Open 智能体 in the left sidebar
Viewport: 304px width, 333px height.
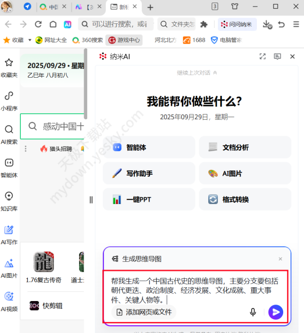(x=9, y=167)
